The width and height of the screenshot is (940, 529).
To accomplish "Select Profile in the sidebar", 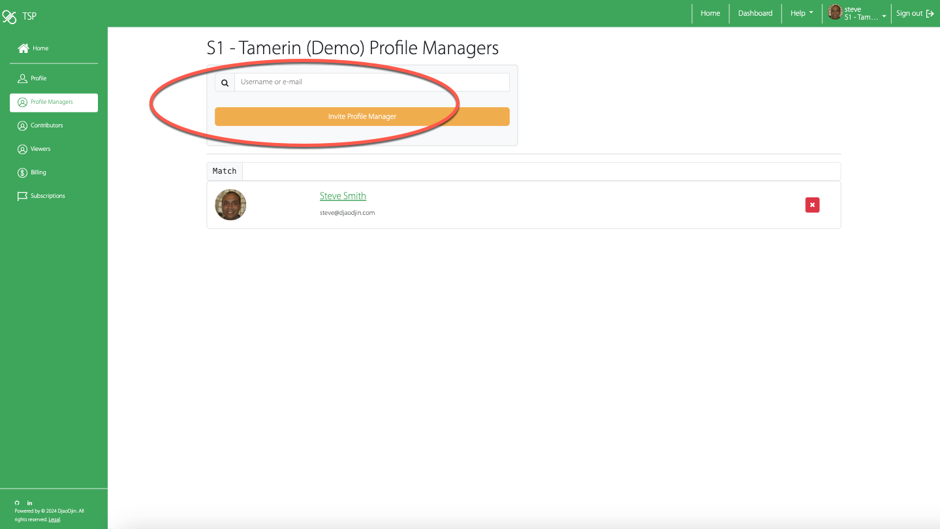I will pos(39,78).
